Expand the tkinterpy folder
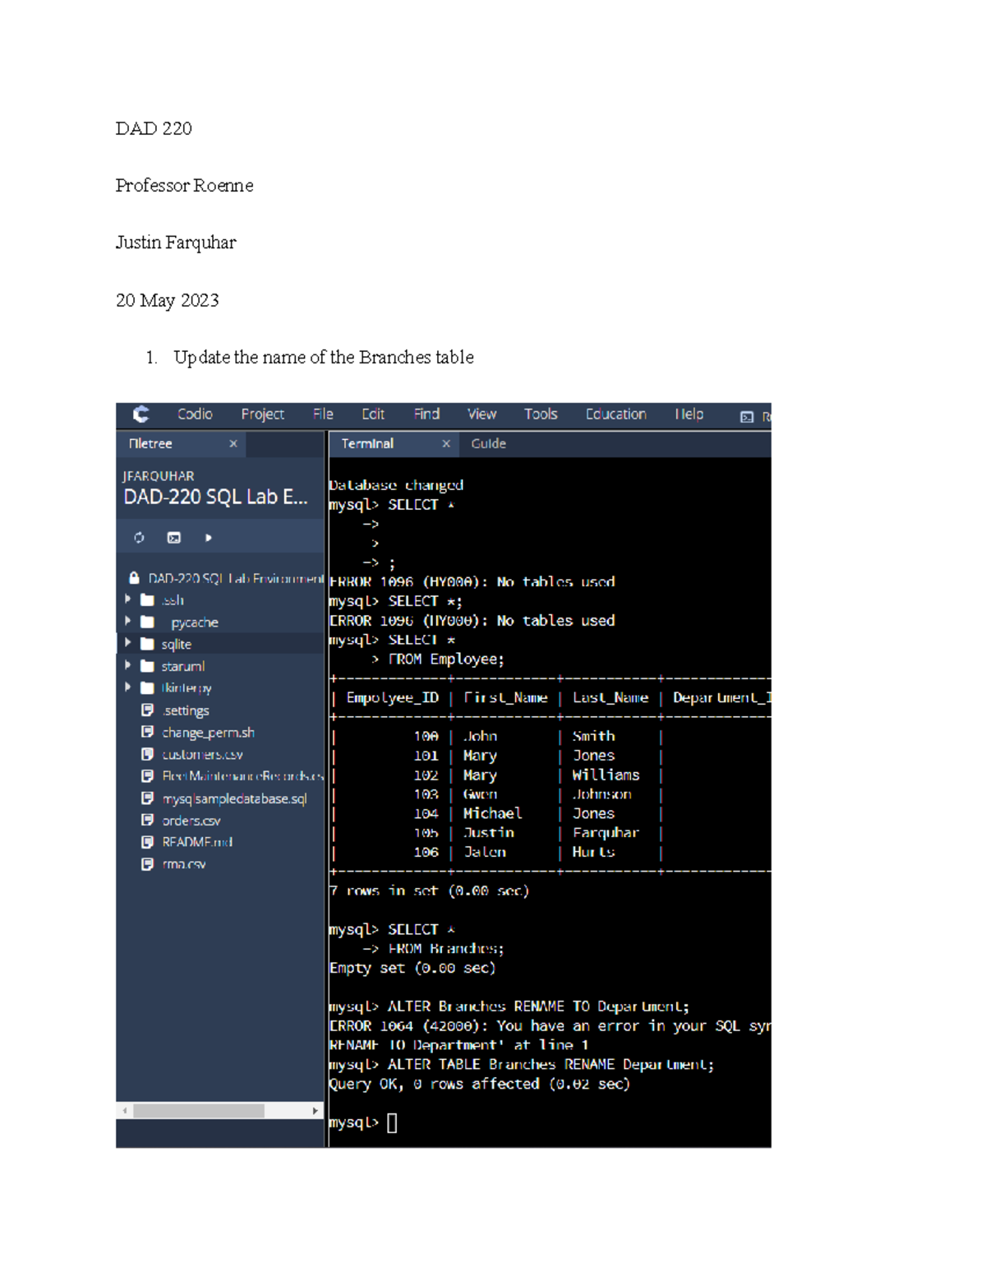Screen dimensions: 986x1277 click(x=127, y=687)
